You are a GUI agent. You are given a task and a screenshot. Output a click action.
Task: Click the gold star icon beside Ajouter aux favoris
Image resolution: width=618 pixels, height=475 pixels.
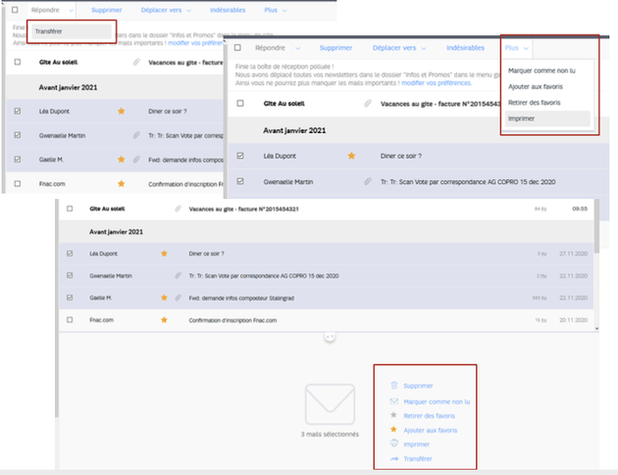click(x=393, y=430)
